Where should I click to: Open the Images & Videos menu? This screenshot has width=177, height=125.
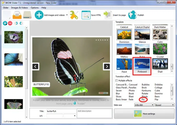(19, 8)
